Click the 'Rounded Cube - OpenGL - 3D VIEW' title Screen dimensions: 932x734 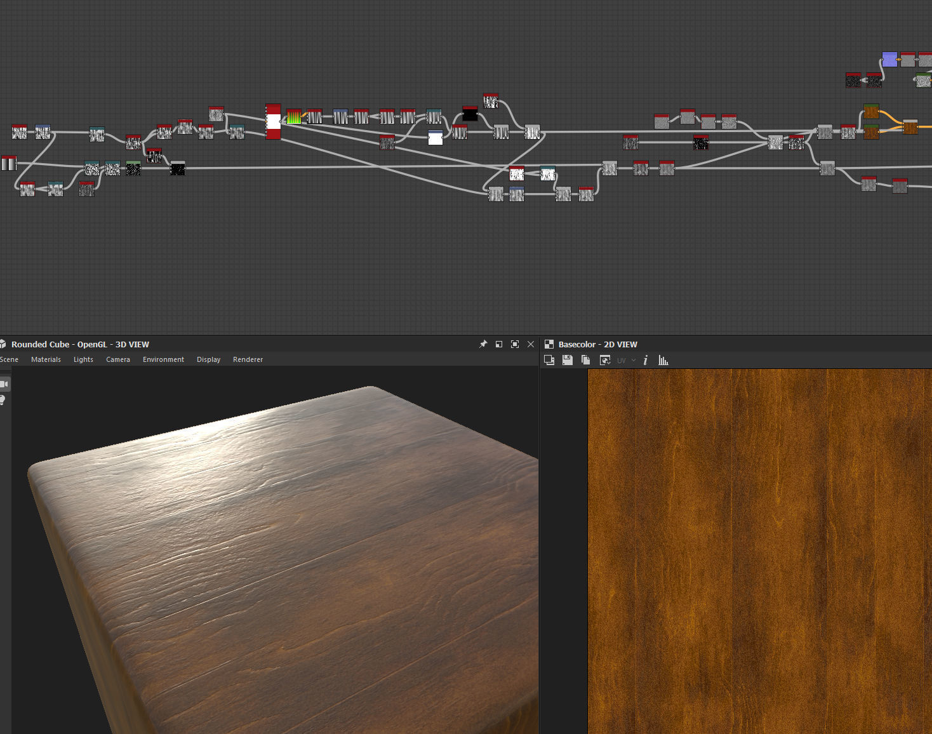coord(80,344)
